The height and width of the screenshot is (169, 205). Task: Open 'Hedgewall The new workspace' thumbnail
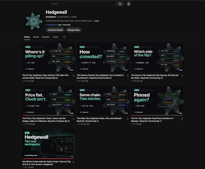(49, 144)
